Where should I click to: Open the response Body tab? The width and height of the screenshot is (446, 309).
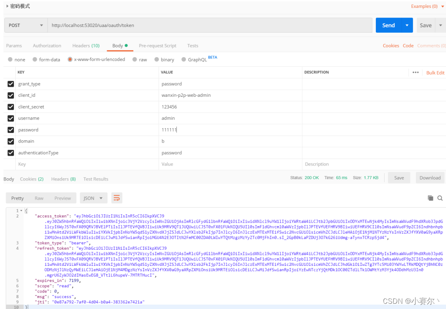tap(9, 179)
